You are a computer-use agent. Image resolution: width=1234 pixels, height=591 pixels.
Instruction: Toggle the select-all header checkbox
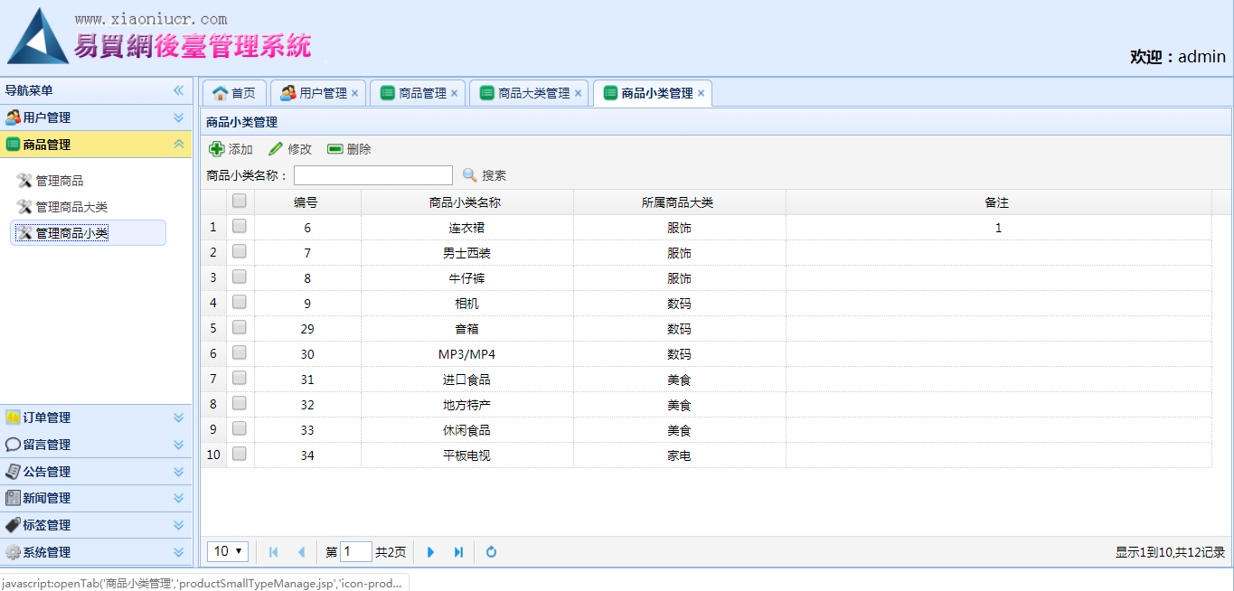coord(240,202)
